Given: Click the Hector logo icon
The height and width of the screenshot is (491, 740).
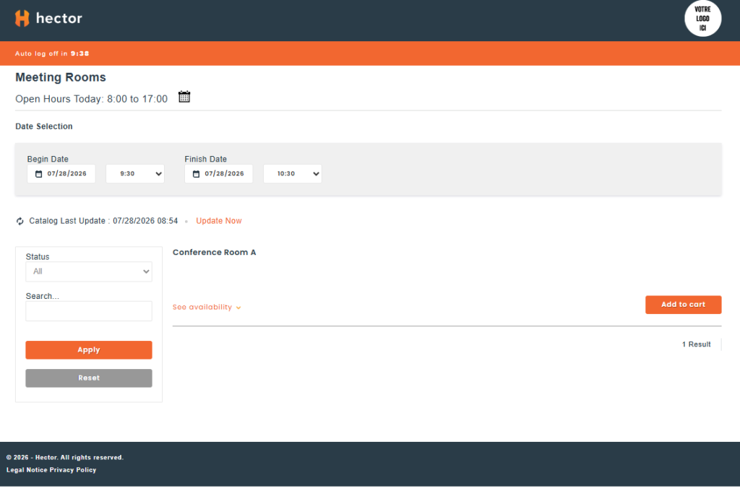Looking at the screenshot, I should click(22, 18).
